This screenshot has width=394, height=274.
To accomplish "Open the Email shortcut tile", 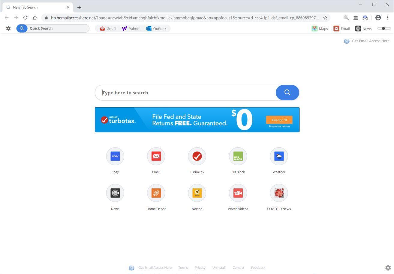I will click(156, 156).
